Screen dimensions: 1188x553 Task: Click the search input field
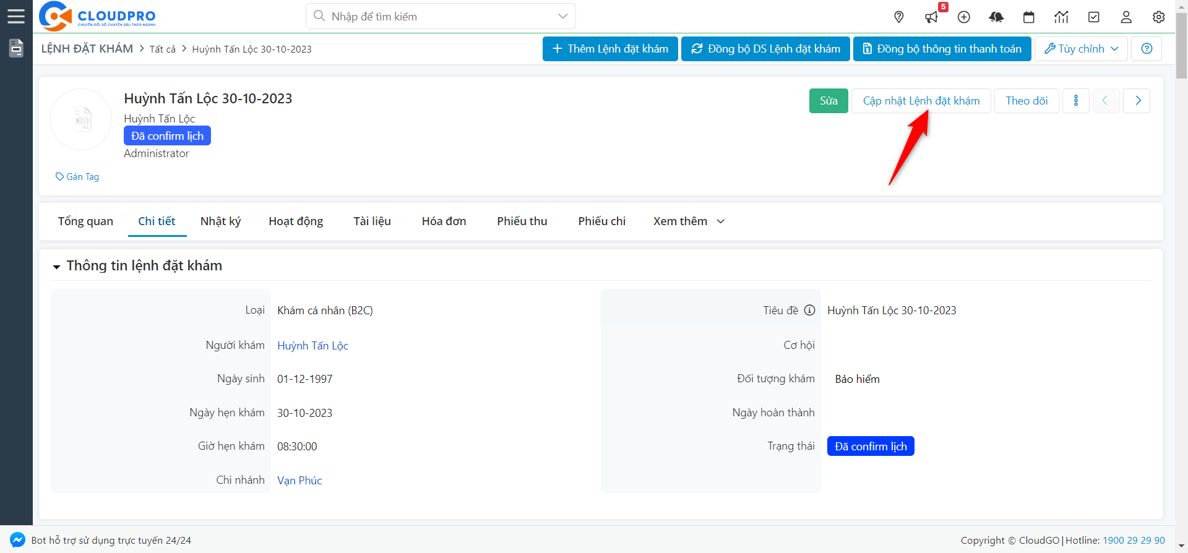(x=441, y=16)
